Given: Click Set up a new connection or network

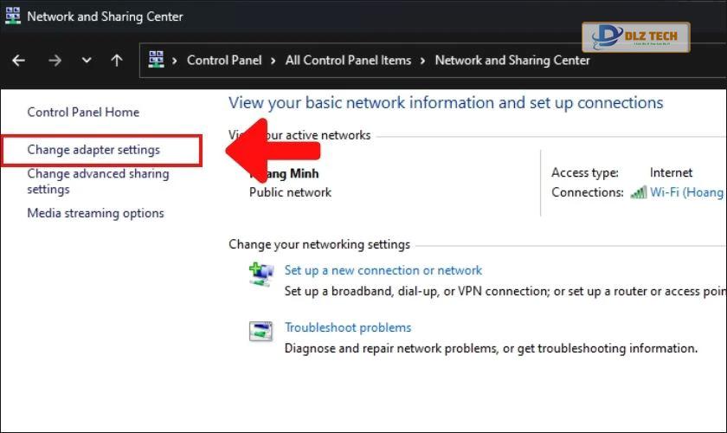Looking at the screenshot, I should pos(383,270).
